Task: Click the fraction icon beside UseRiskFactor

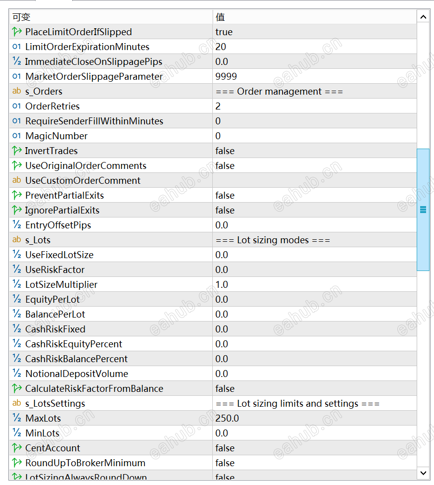Action: pyautogui.click(x=17, y=269)
